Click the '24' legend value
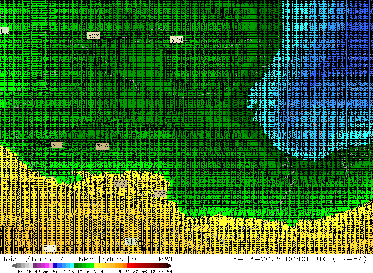This screenshot has height=273, width=373. [127, 272]
